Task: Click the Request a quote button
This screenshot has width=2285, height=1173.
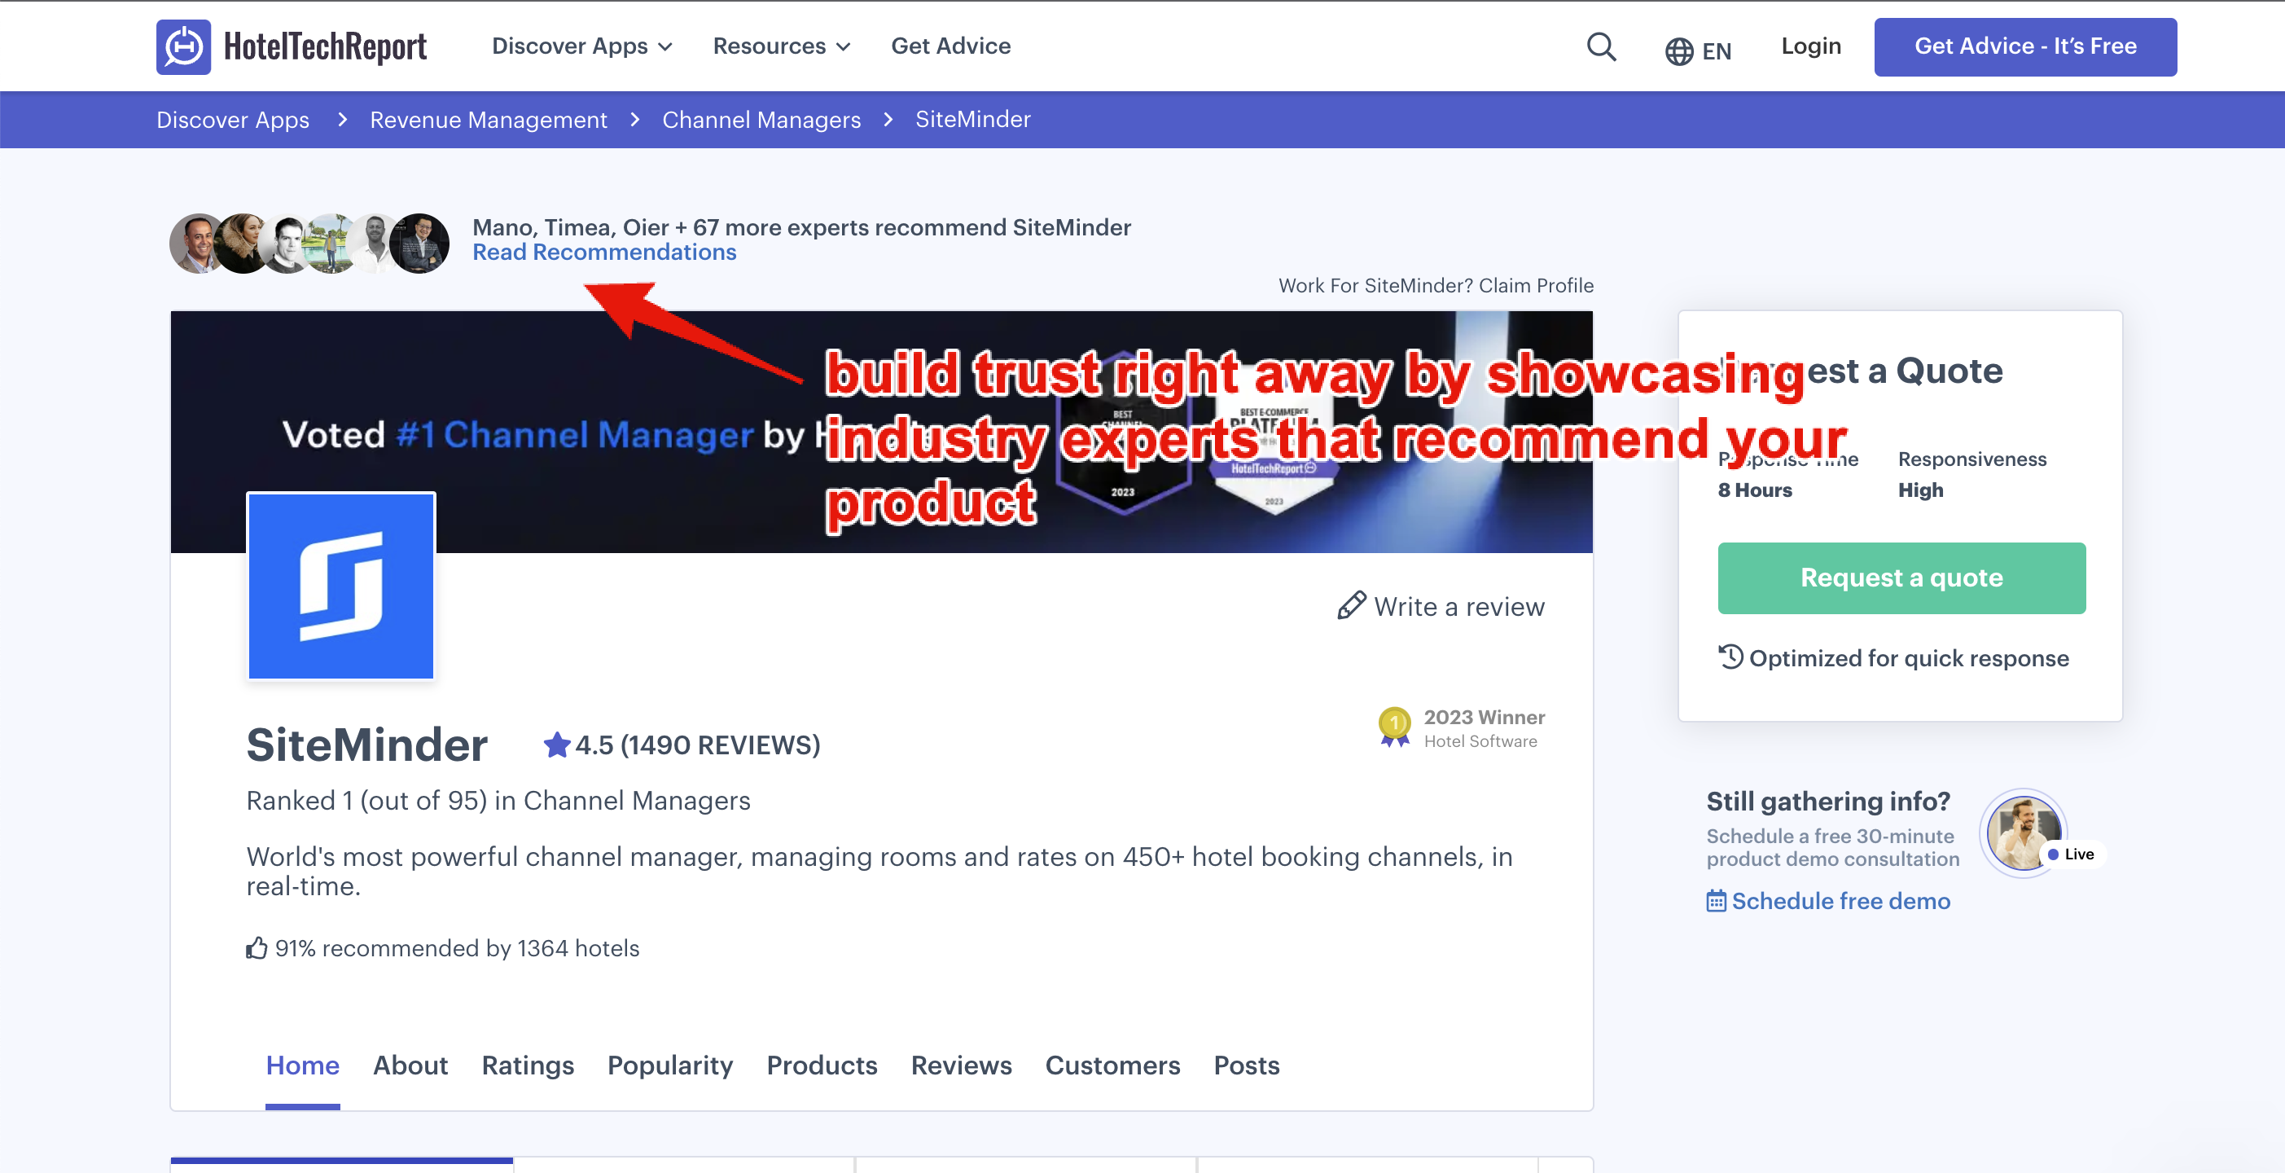Action: point(1901,578)
